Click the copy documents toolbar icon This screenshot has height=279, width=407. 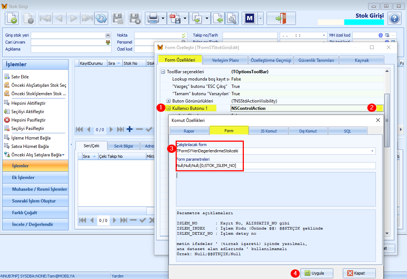[x=197, y=18]
